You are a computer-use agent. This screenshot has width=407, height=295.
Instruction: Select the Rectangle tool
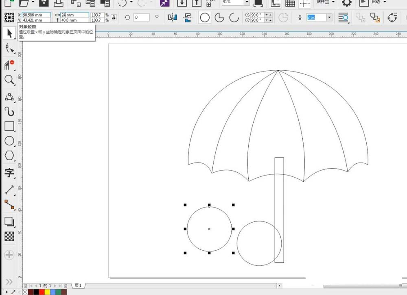pos(9,126)
